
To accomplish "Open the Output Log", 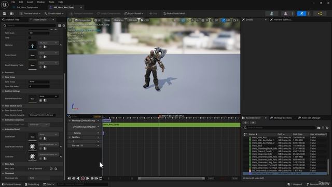I will click(x=32, y=184).
